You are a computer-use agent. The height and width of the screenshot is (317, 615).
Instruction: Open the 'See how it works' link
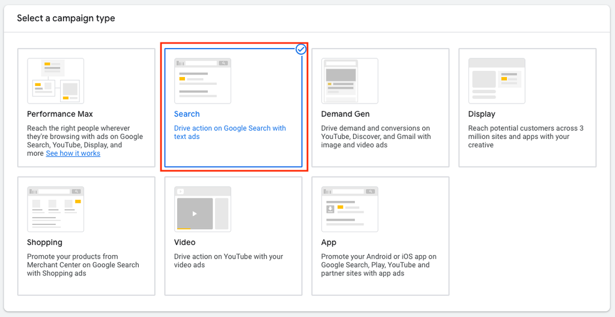pyautogui.click(x=73, y=153)
